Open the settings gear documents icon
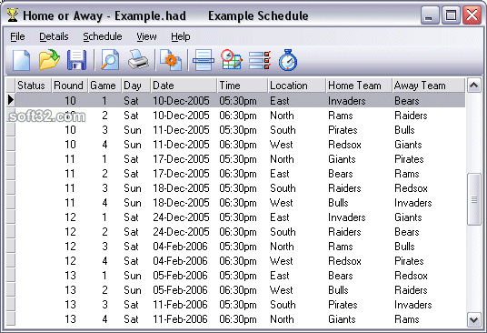This screenshot has width=487, height=333. [171, 60]
